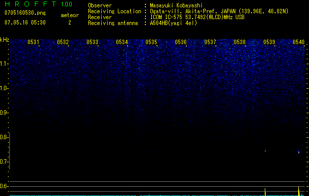Click the 1.1 frequency axis label

tap(4, 64)
